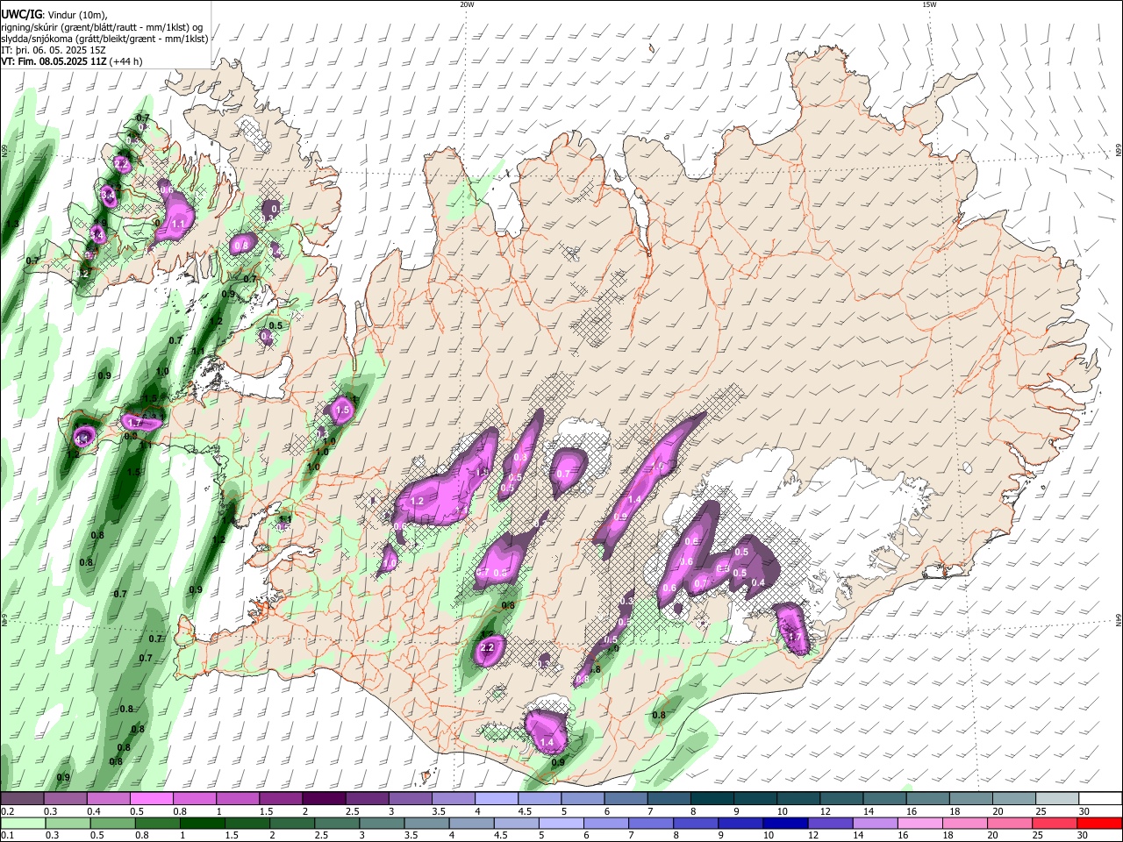Image resolution: width=1123 pixels, height=842 pixels.
Task: Pick the palest green 0.1–0.3 rain swatch
Action: [x=22, y=823]
